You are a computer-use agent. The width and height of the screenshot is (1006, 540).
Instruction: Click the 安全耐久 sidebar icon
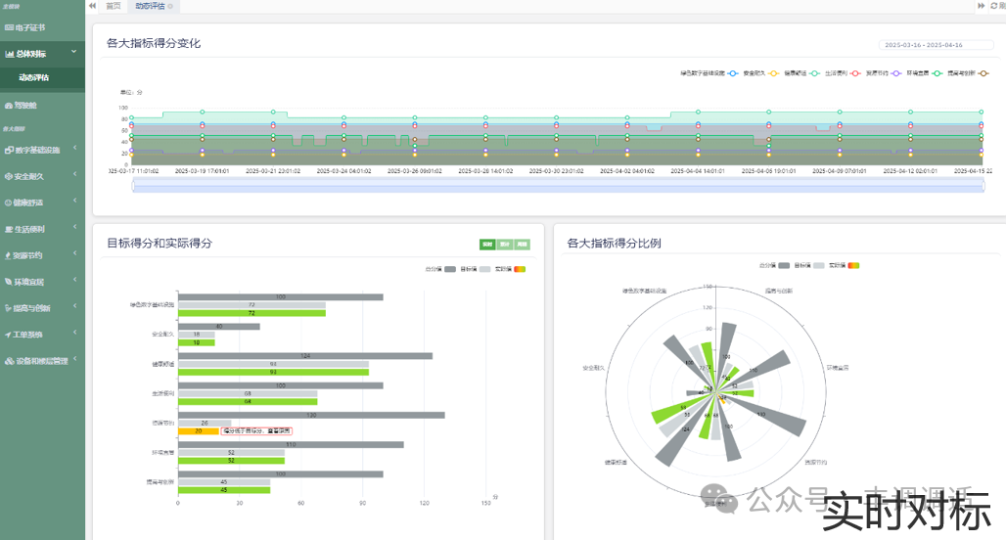tap(9, 177)
